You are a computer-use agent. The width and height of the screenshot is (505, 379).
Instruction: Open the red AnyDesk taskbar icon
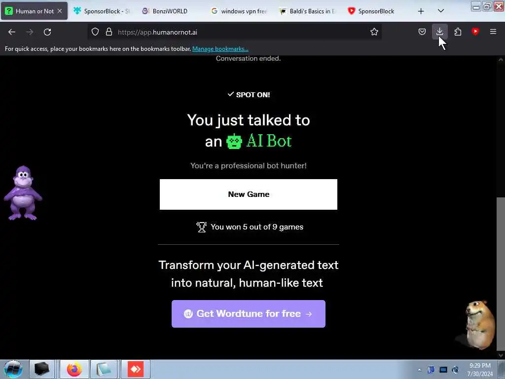click(x=135, y=369)
